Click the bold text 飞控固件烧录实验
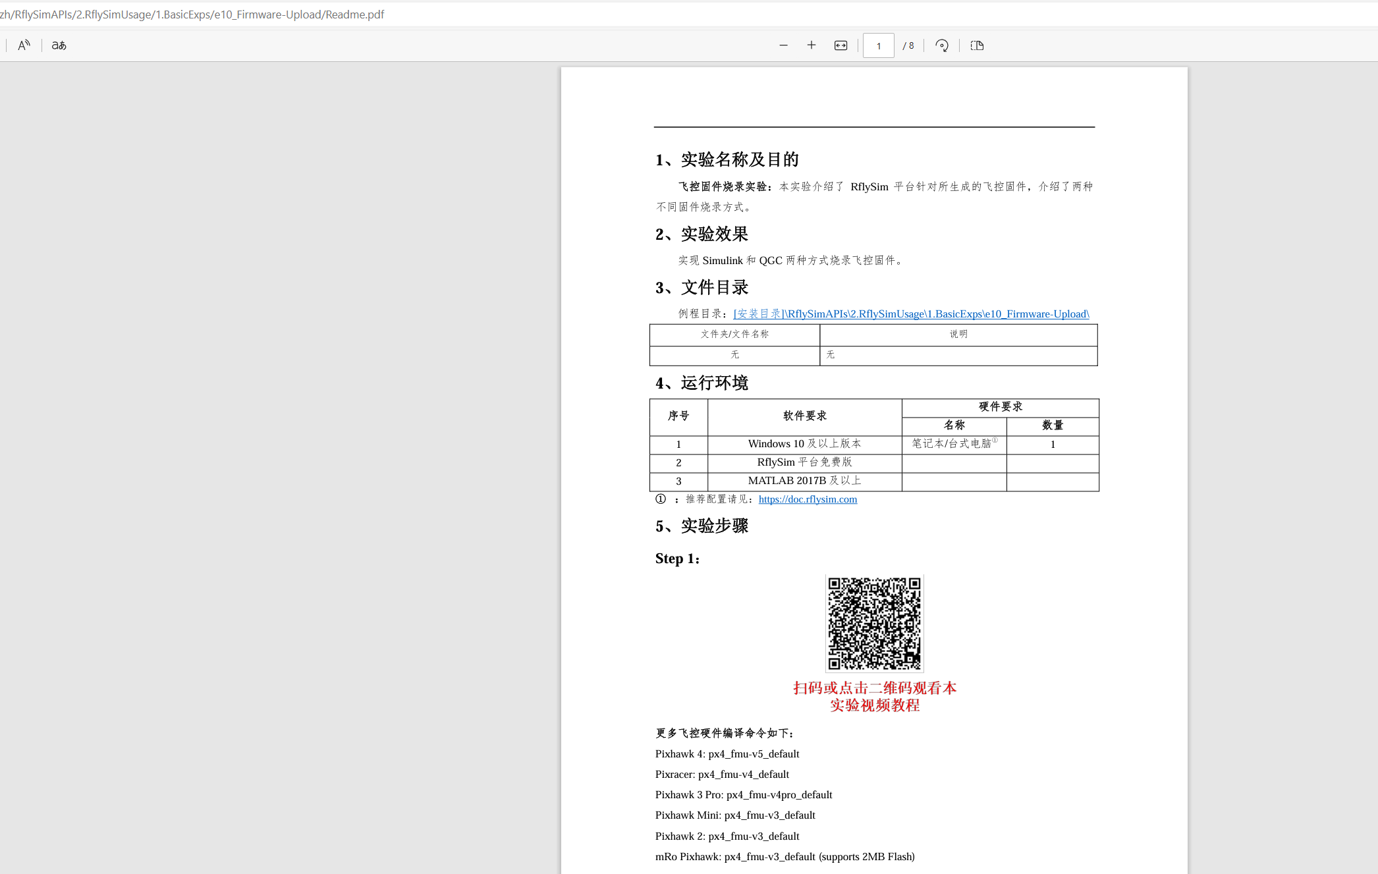Image resolution: width=1378 pixels, height=874 pixels. coord(726,187)
